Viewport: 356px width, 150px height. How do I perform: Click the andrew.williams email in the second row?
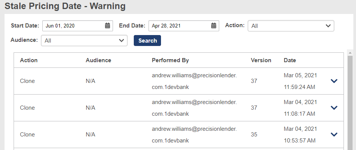(194, 108)
